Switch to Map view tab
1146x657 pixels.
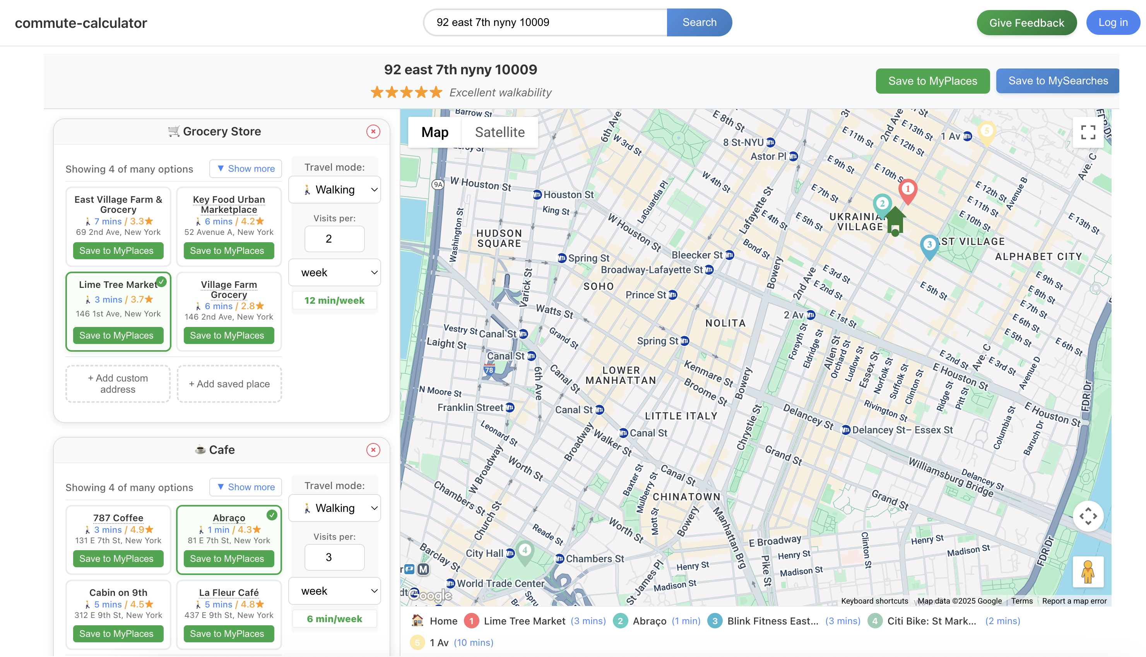pyautogui.click(x=434, y=132)
